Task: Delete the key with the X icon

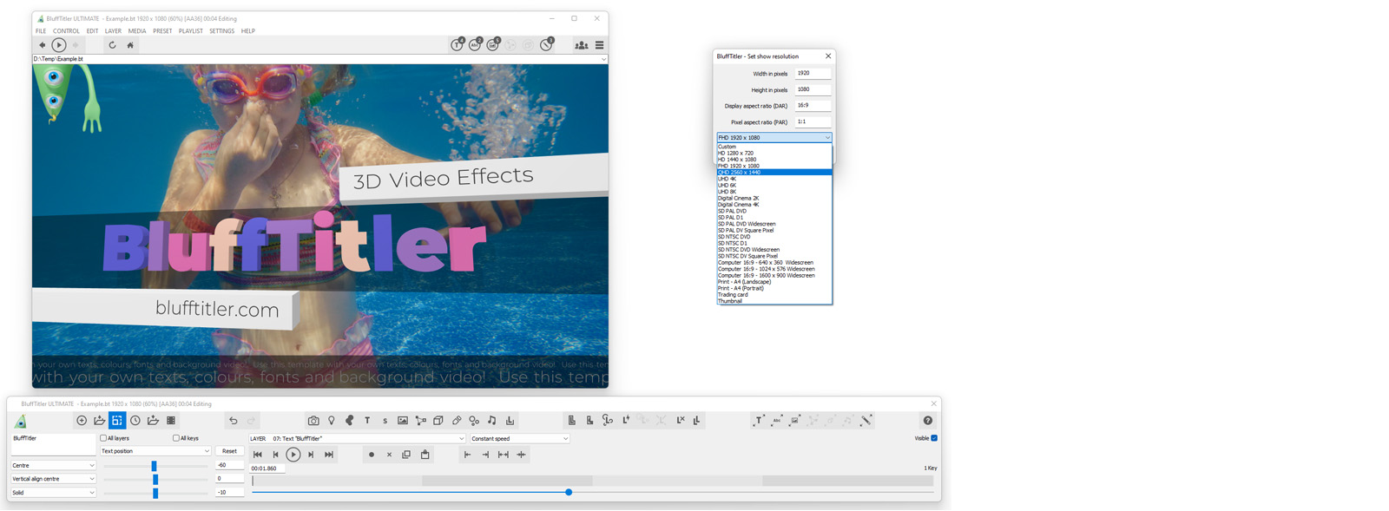Action: (x=389, y=455)
